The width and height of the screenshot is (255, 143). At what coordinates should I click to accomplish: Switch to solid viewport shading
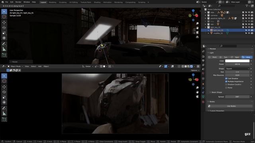pyautogui.click(x=186, y=66)
